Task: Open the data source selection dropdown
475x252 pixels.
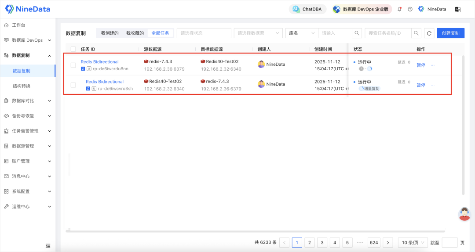Action: (x=258, y=33)
